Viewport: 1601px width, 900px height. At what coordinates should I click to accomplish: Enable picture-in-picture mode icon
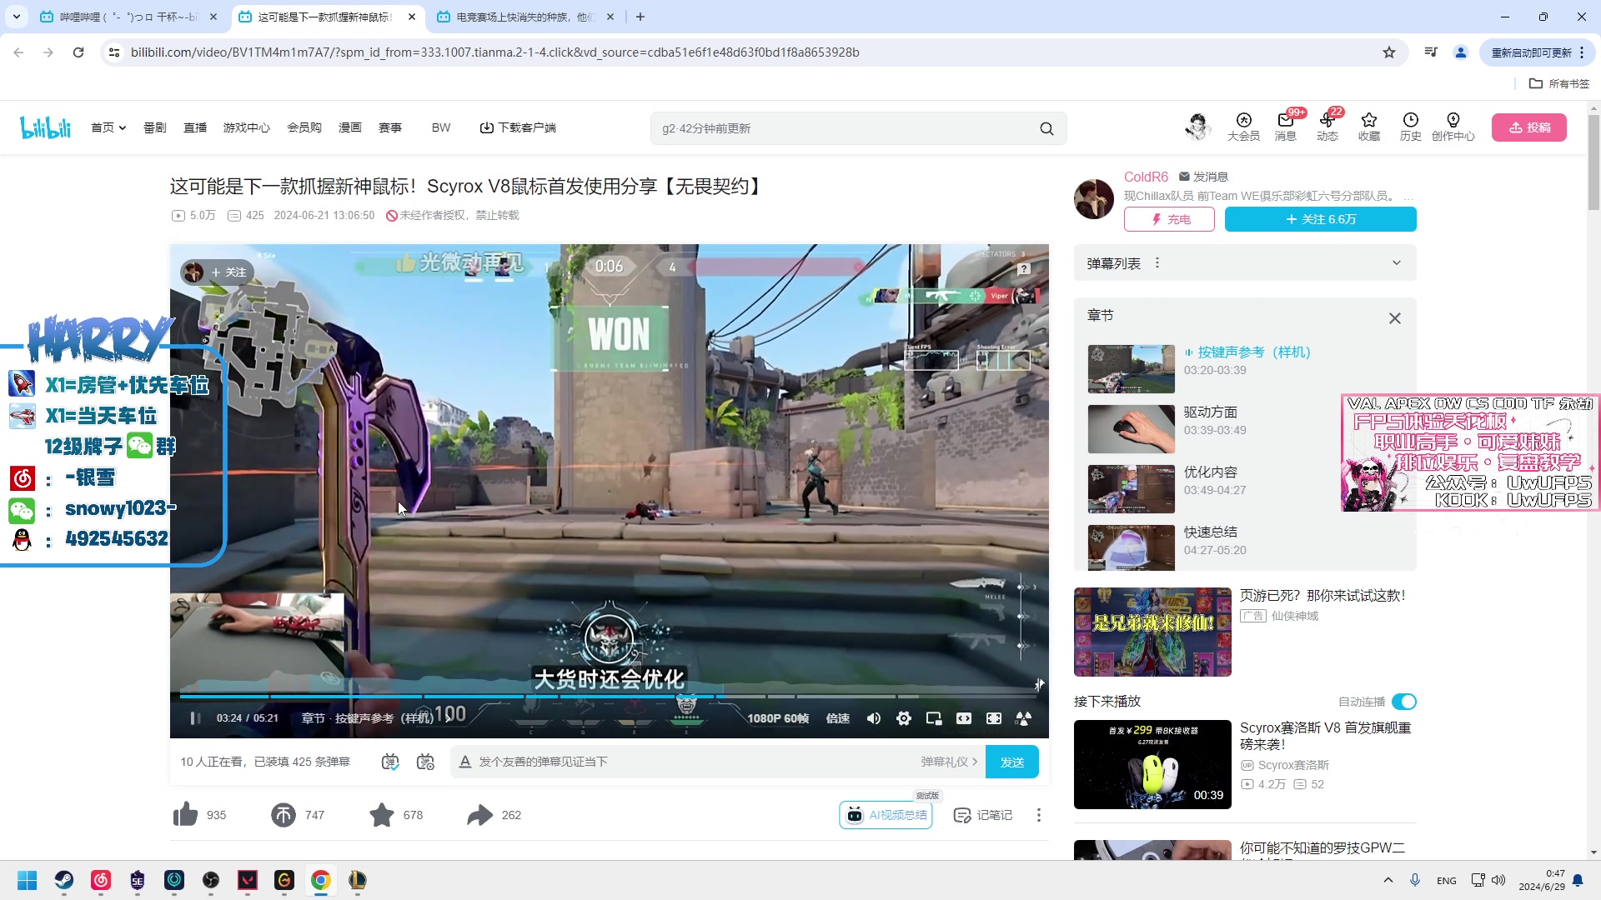point(934,718)
